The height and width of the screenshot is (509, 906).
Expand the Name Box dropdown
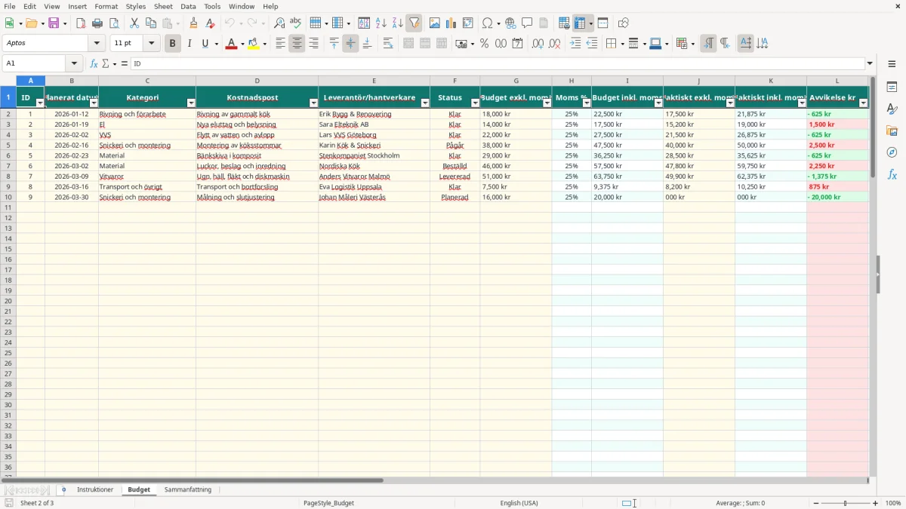pos(74,63)
